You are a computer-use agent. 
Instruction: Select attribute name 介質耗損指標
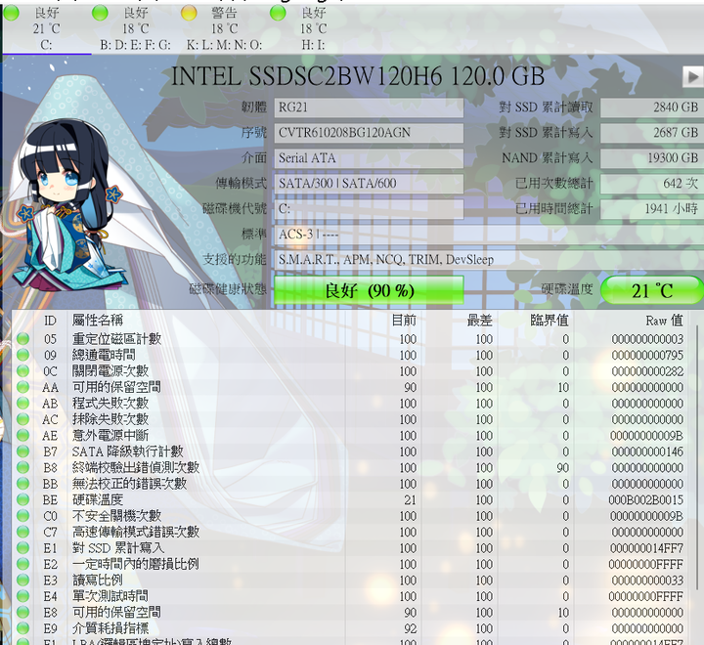click(x=110, y=628)
